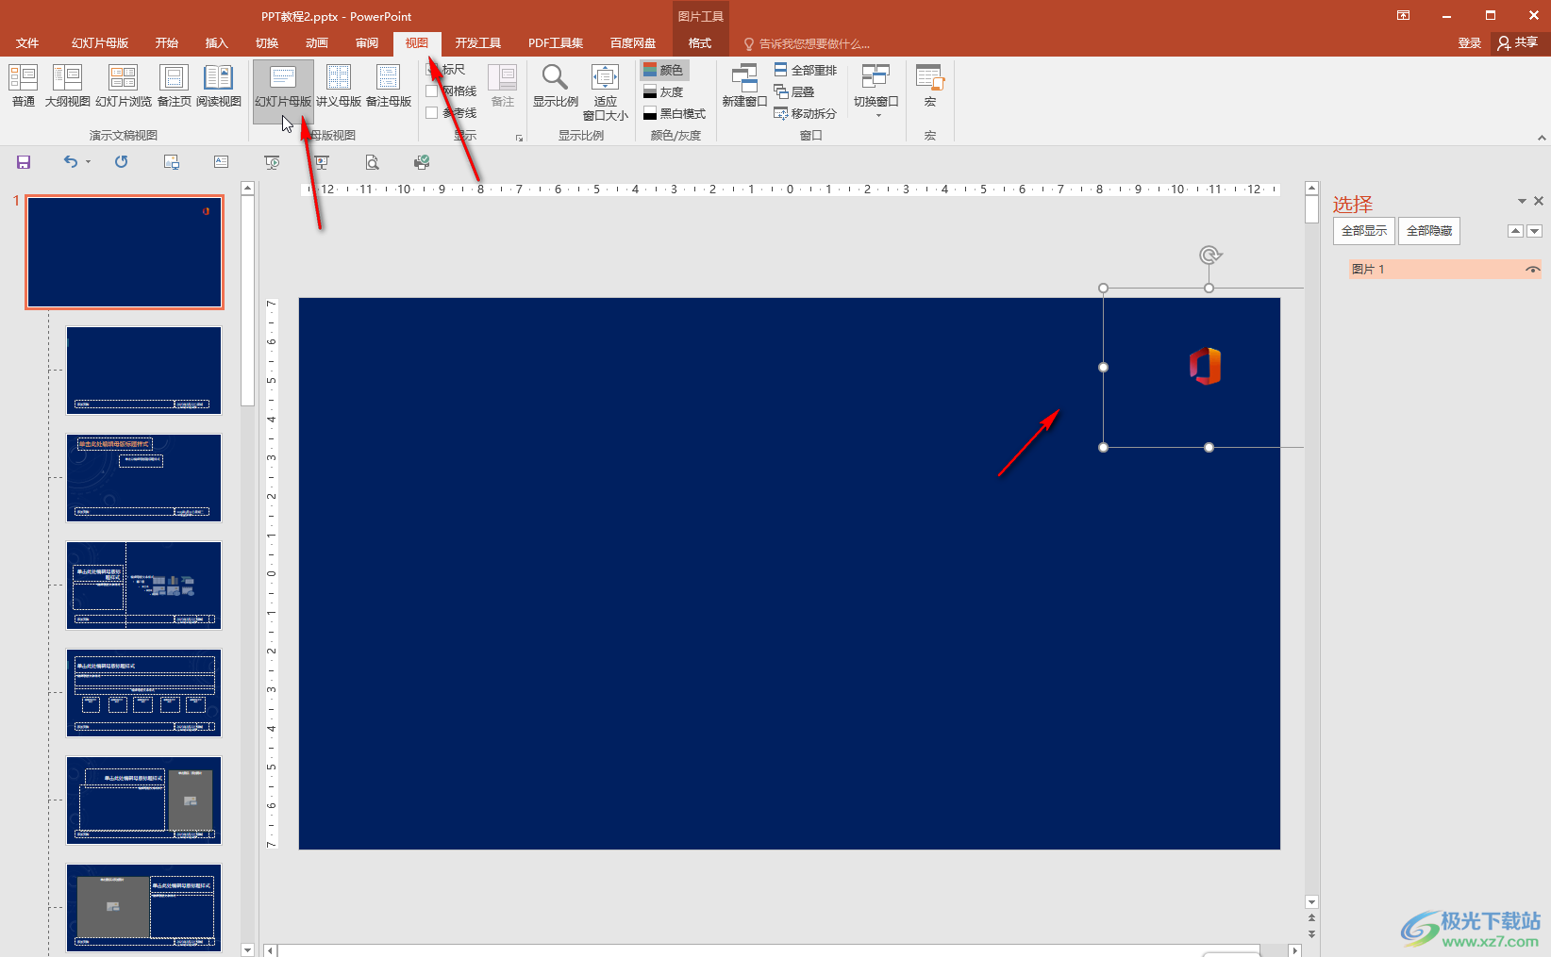This screenshot has width=1551, height=957.
Task: Click the Sign in (登录) link
Action: [1469, 43]
